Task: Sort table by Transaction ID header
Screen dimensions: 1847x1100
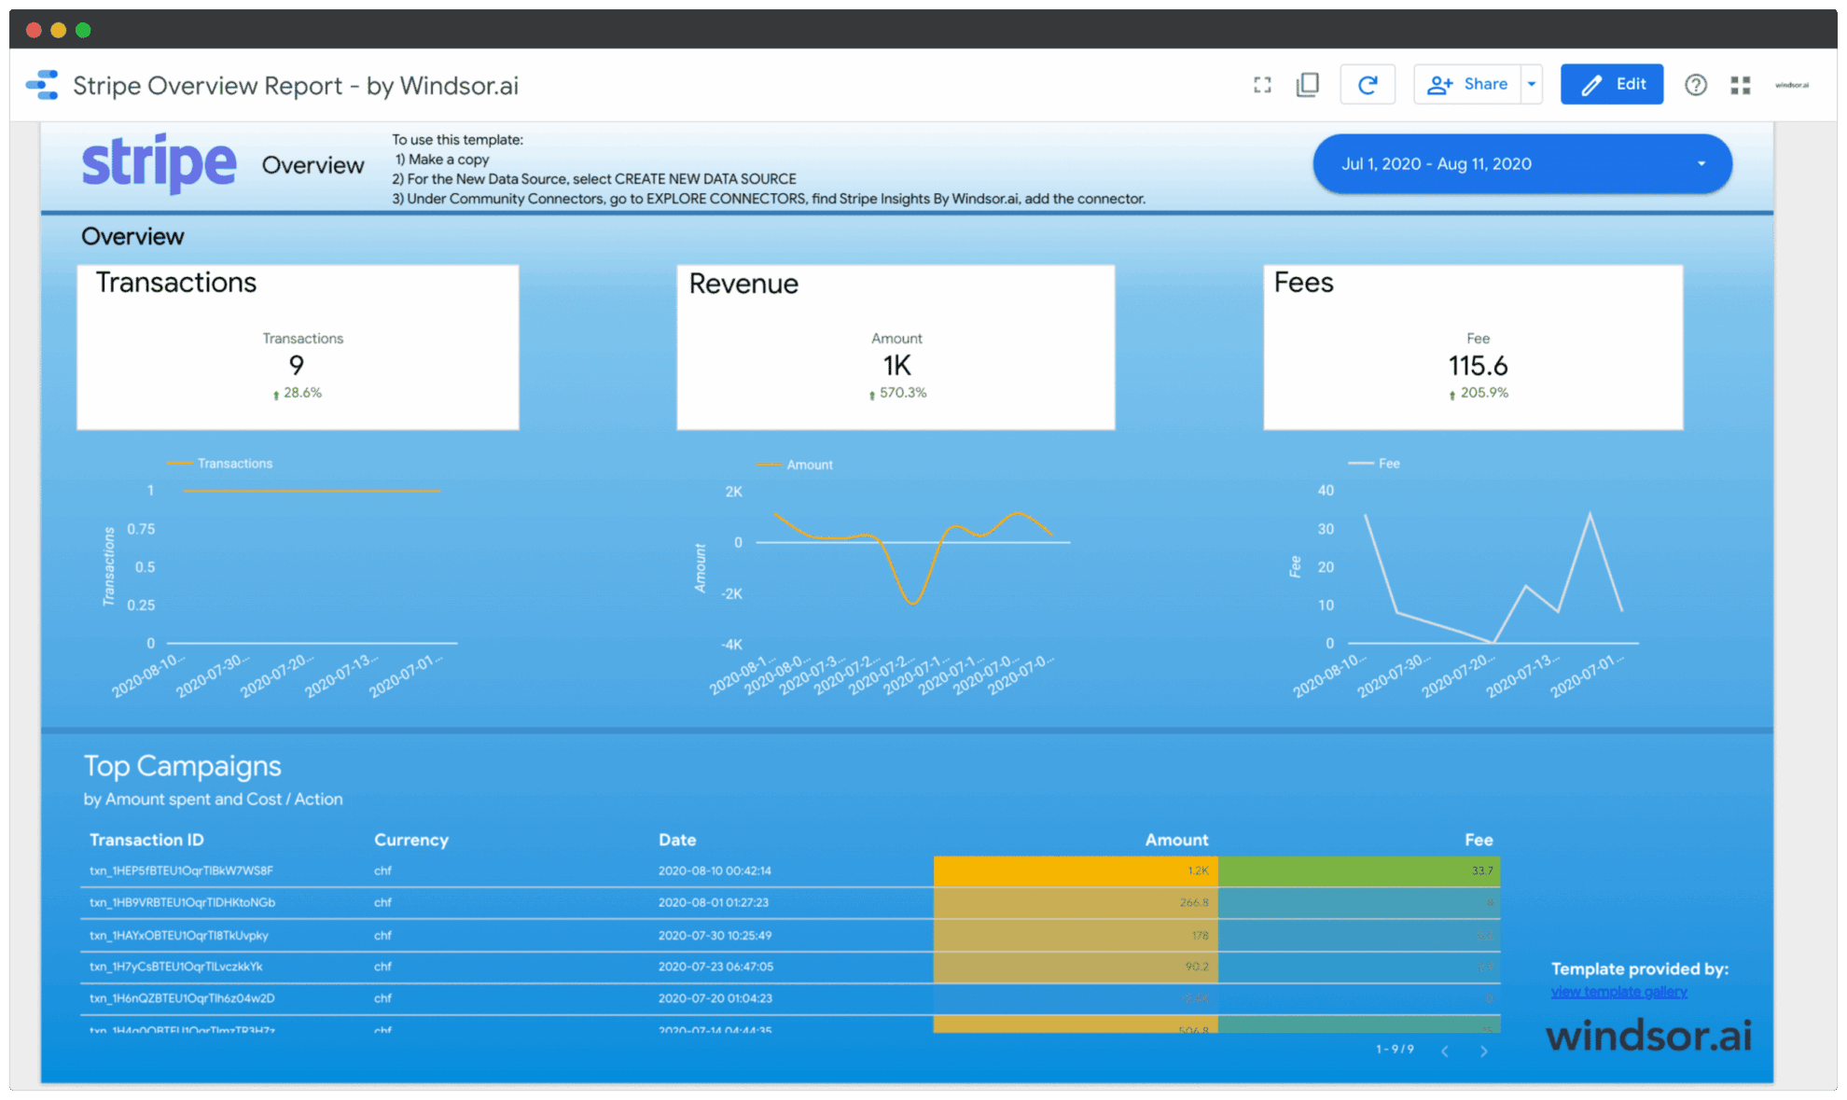Action: (x=146, y=840)
